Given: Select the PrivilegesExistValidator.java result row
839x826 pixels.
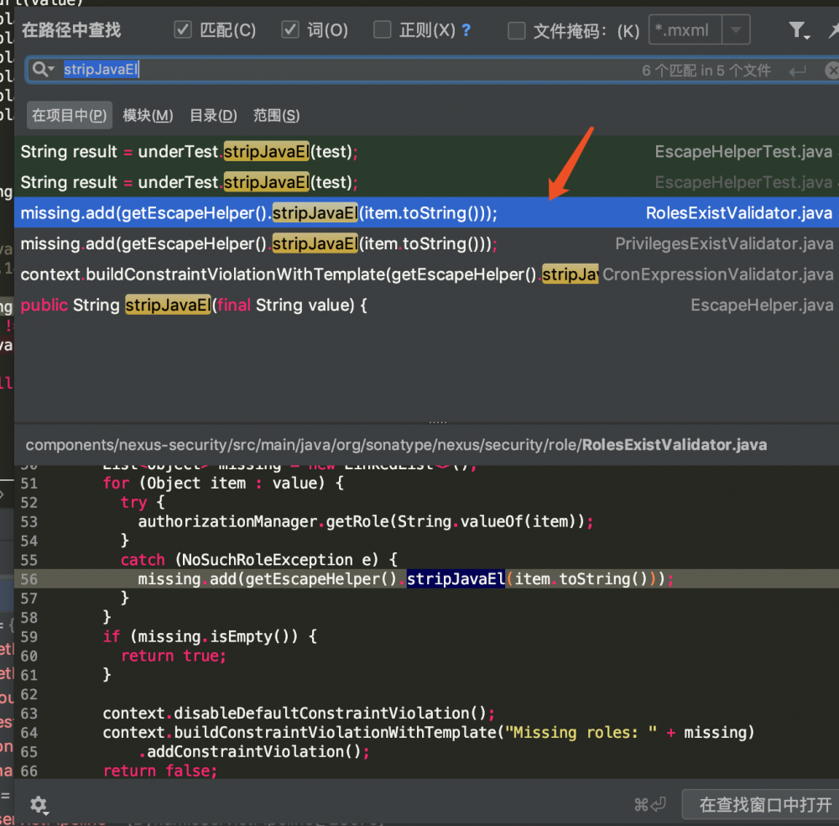Looking at the screenshot, I should tap(336, 243).
